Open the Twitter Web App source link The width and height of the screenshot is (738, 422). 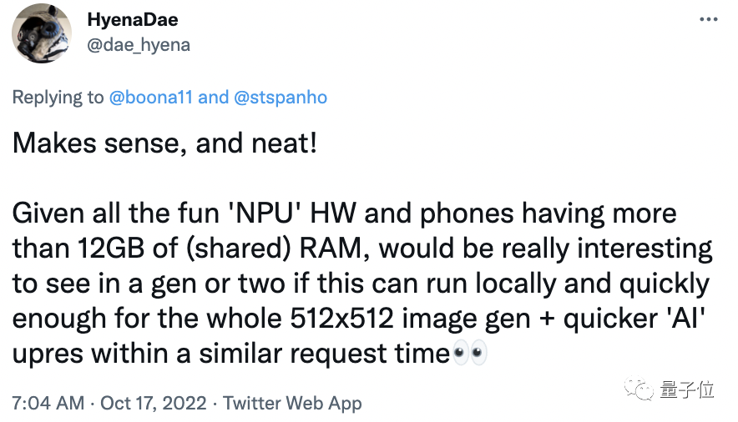[x=292, y=404]
